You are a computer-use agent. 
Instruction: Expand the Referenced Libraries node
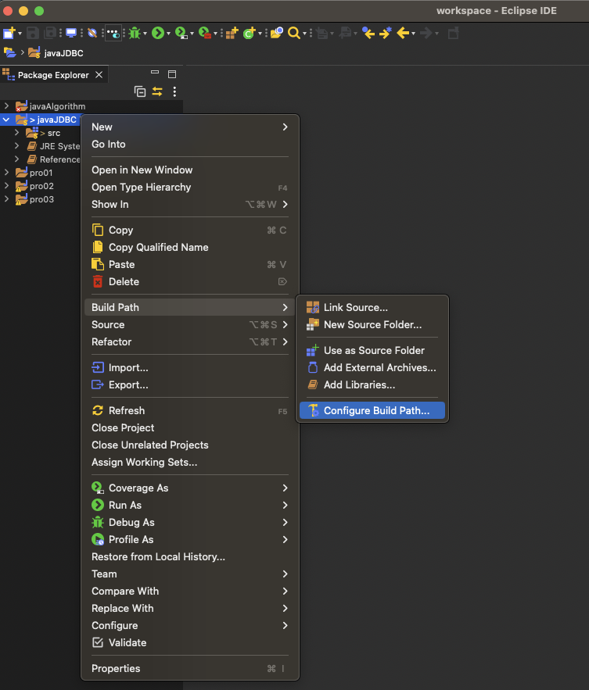pyautogui.click(x=16, y=159)
